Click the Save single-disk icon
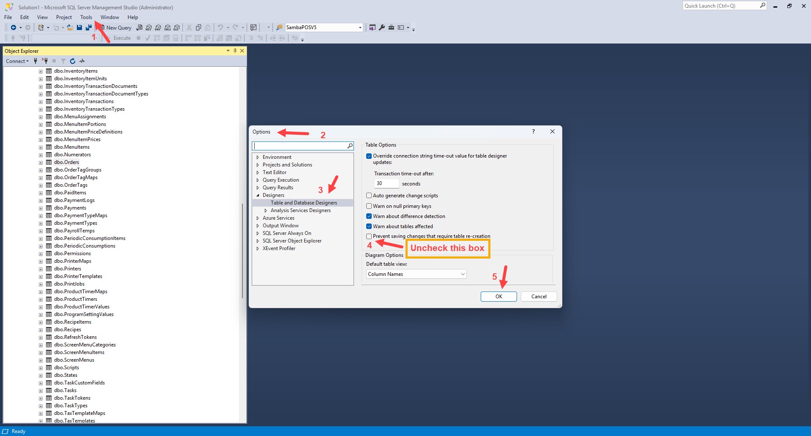 pyautogui.click(x=79, y=27)
